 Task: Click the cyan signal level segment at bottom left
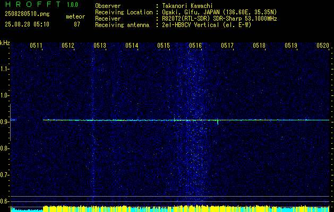(27, 209)
